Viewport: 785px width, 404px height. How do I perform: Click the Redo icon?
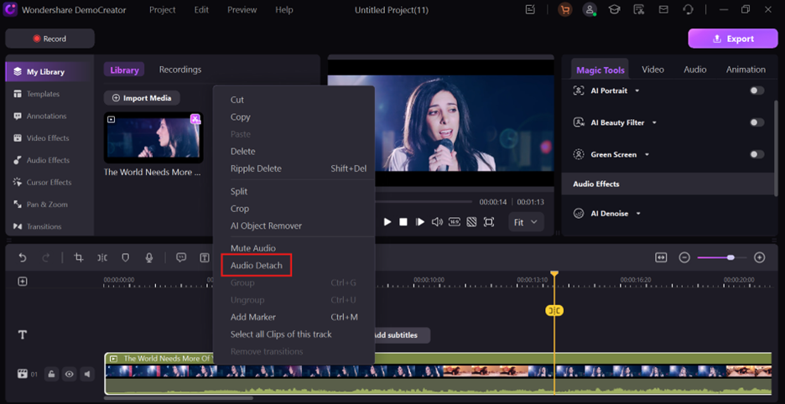[x=46, y=257]
